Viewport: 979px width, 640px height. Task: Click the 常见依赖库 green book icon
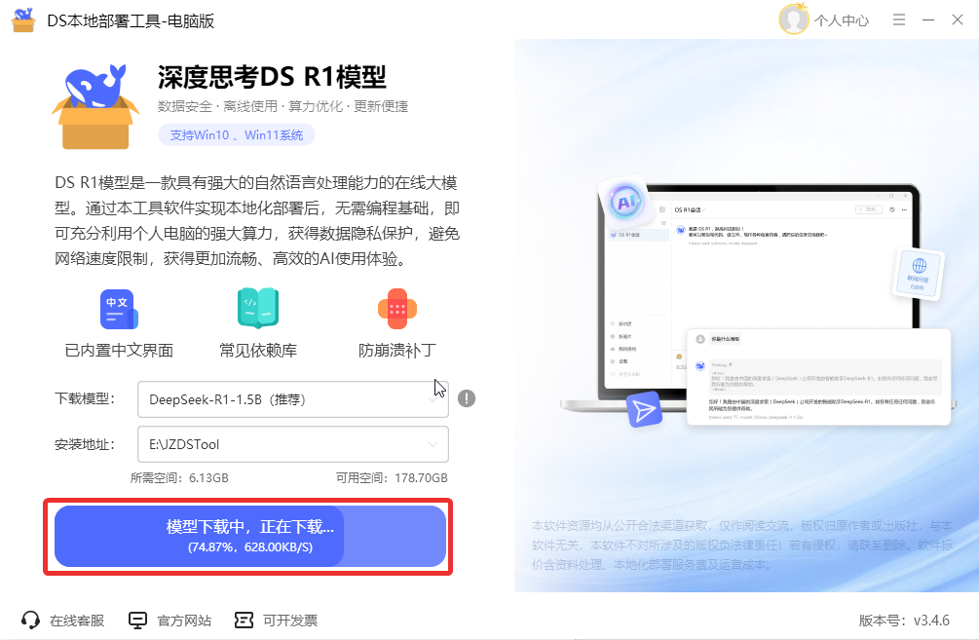coord(258,308)
